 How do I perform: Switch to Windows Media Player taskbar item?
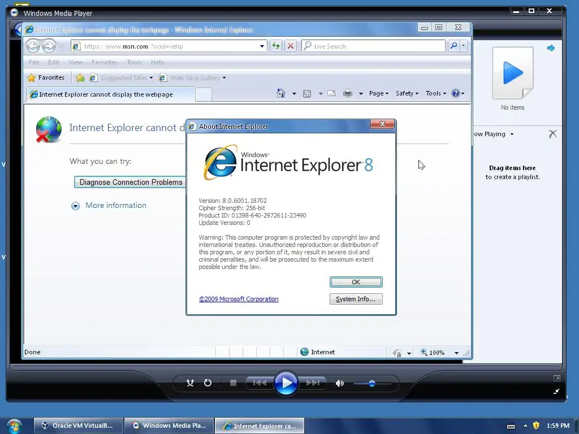(169, 426)
